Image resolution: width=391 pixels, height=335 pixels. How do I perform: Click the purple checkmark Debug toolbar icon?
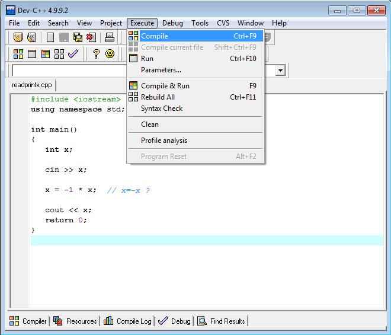tap(73, 54)
